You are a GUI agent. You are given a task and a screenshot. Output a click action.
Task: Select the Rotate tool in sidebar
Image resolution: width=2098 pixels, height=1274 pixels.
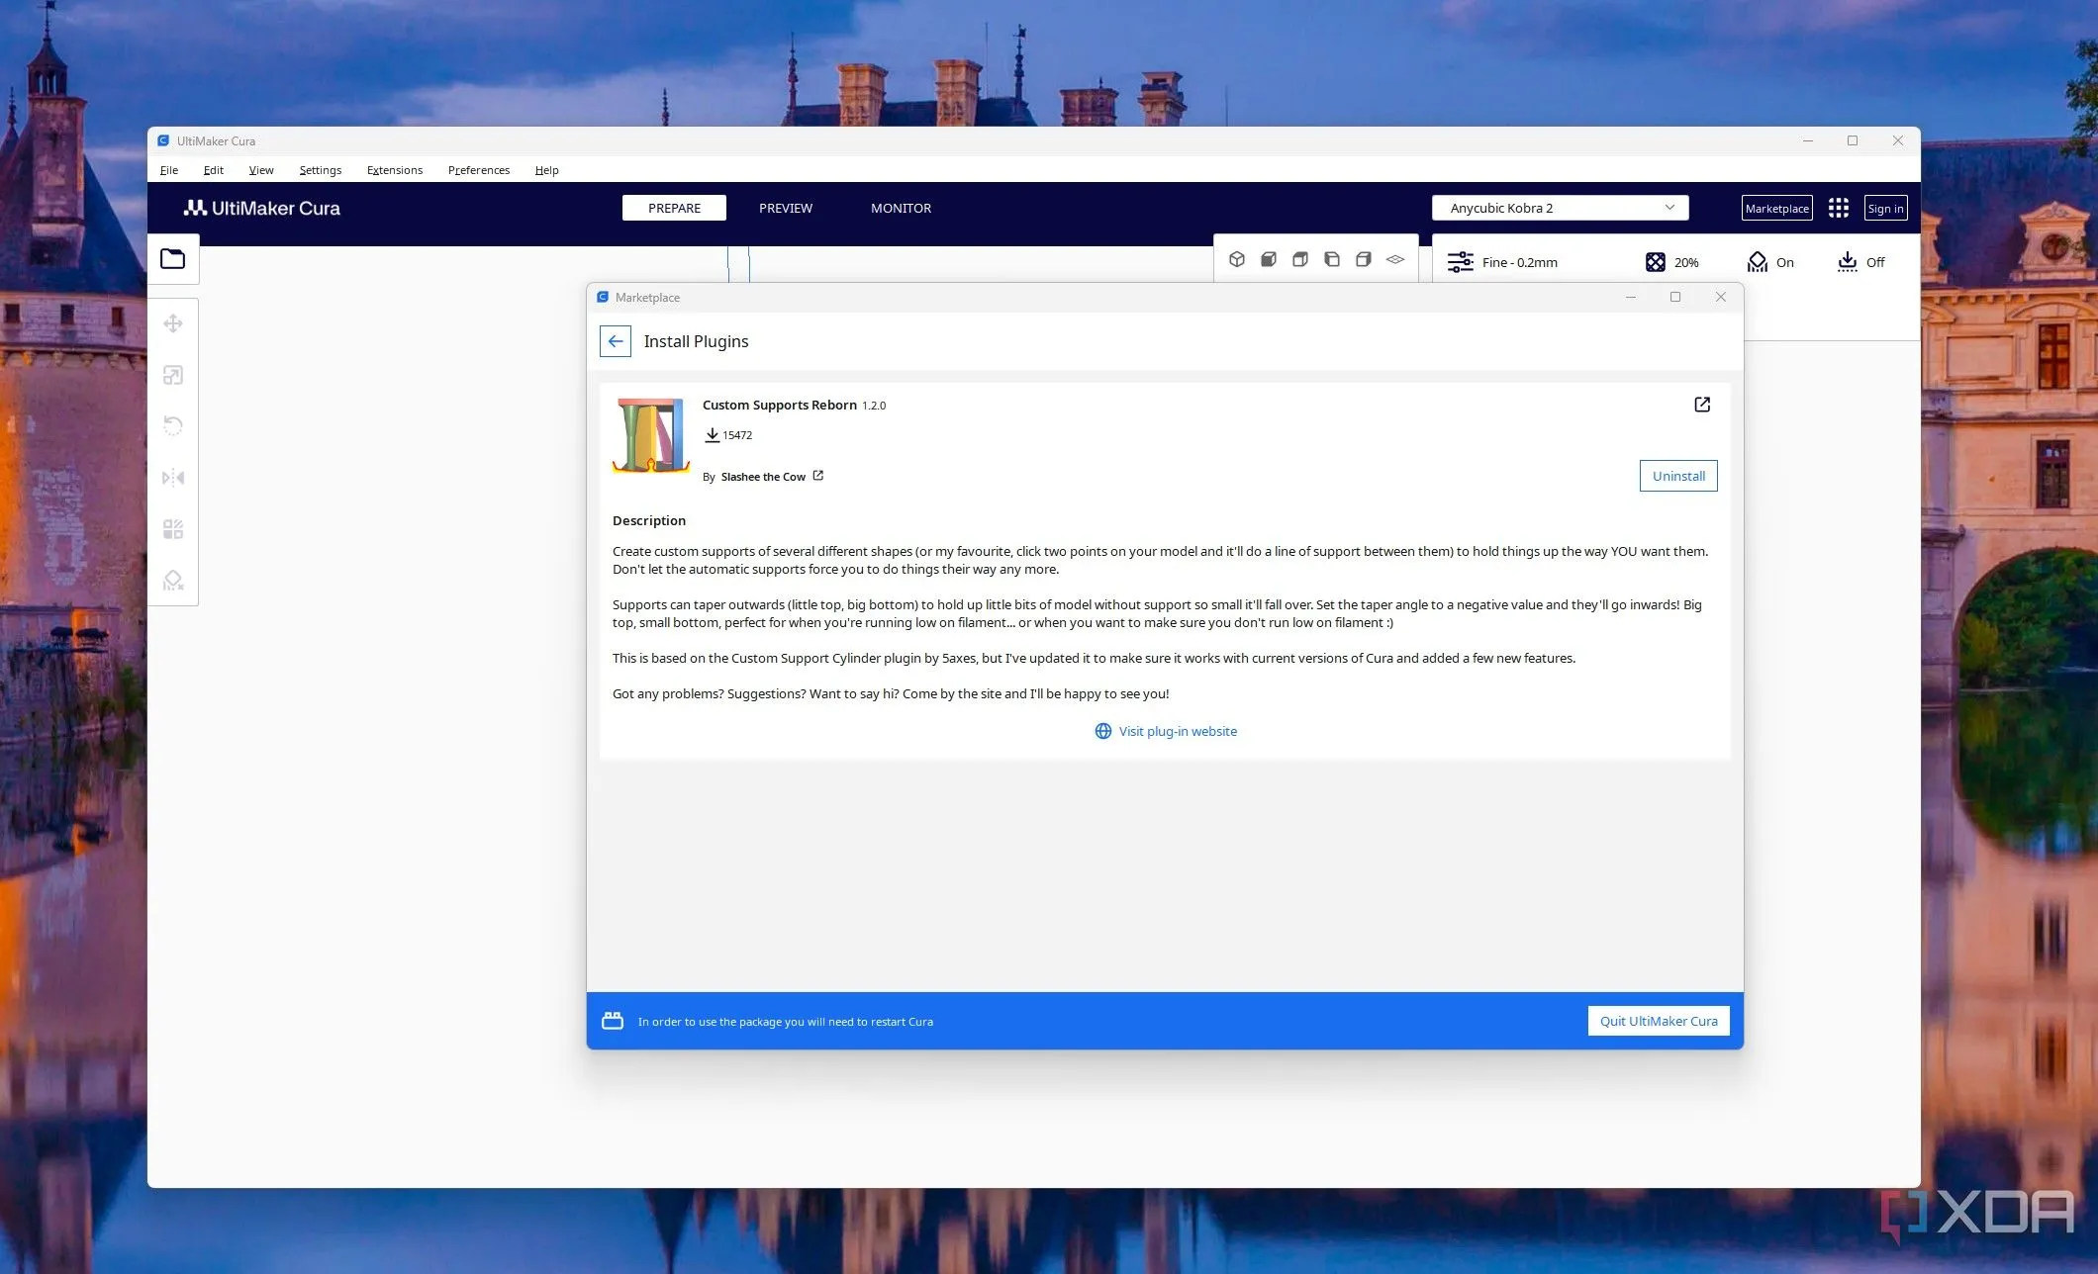click(x=173, y=426)
